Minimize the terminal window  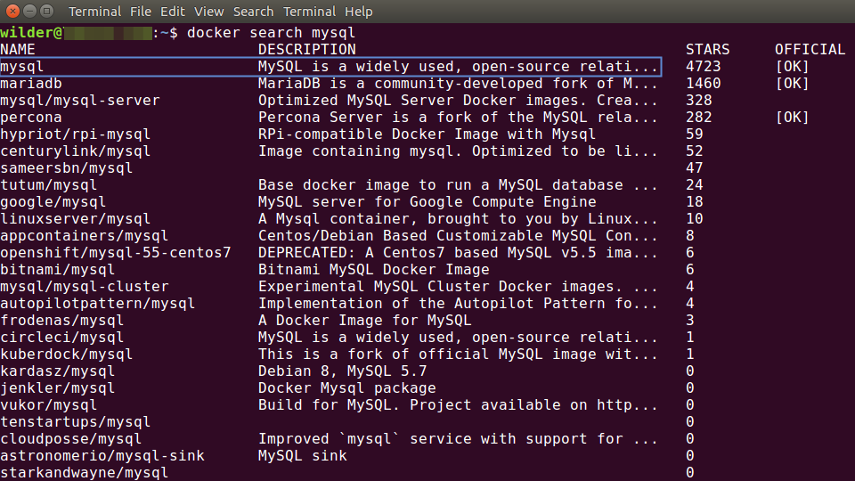click(30, 11)
